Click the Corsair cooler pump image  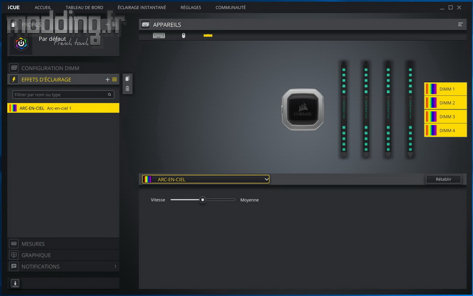[303, 110]
